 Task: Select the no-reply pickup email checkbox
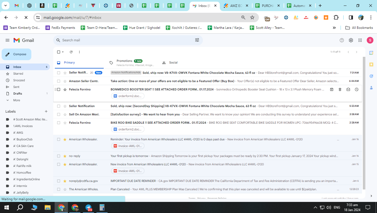(x=58, y=156)
